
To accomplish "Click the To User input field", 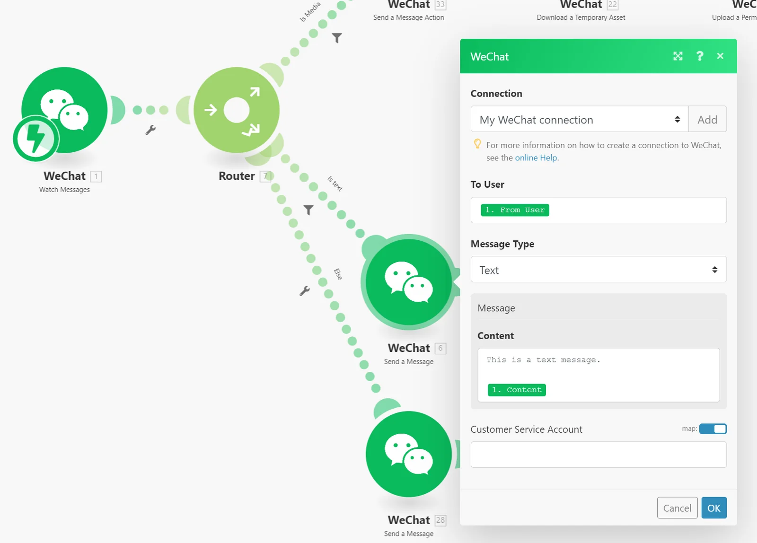I will pos(599,210).
